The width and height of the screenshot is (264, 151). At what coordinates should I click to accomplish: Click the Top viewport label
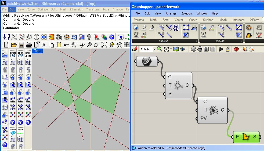point(37,51)
